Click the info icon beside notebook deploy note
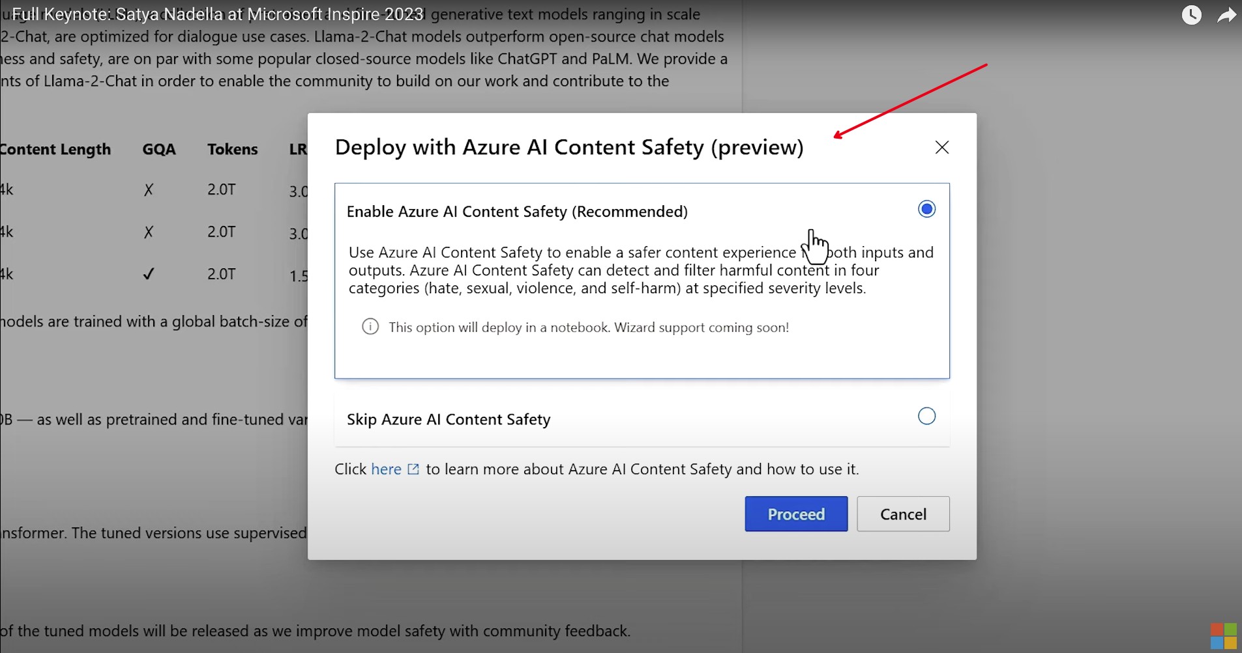The height and width of the screenshot is (653, 1242). [x=370, y=327]
